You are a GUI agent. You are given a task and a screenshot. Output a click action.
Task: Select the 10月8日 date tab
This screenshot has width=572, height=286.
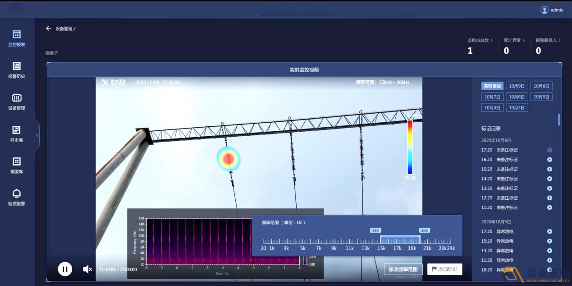click(541, 86)
